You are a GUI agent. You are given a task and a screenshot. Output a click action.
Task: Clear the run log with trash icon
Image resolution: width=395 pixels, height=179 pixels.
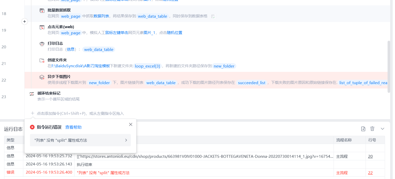click(x=372, y=129)
